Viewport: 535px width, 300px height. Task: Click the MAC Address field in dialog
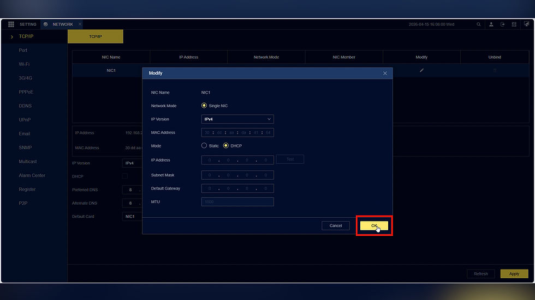(x=237, y=132)
